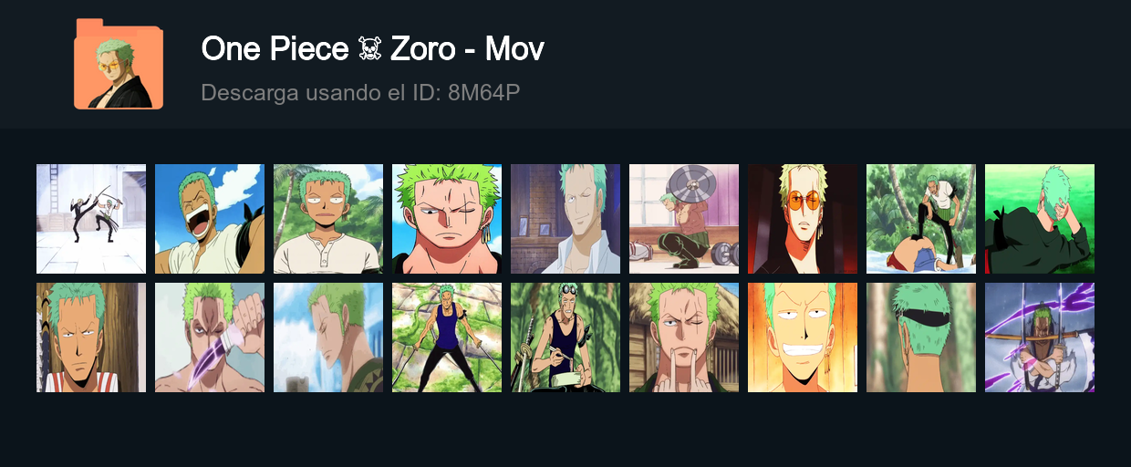The image size is (1131, 467).
Task: Open the two swordsmen fighting thumbnail
Action: 91,219
